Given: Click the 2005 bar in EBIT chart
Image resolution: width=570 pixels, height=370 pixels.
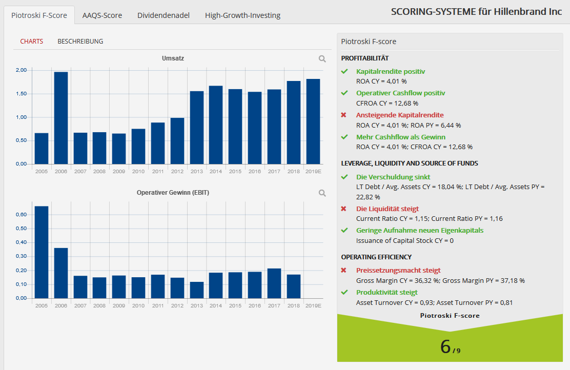Looking at the screenshot, I should 42,252.
